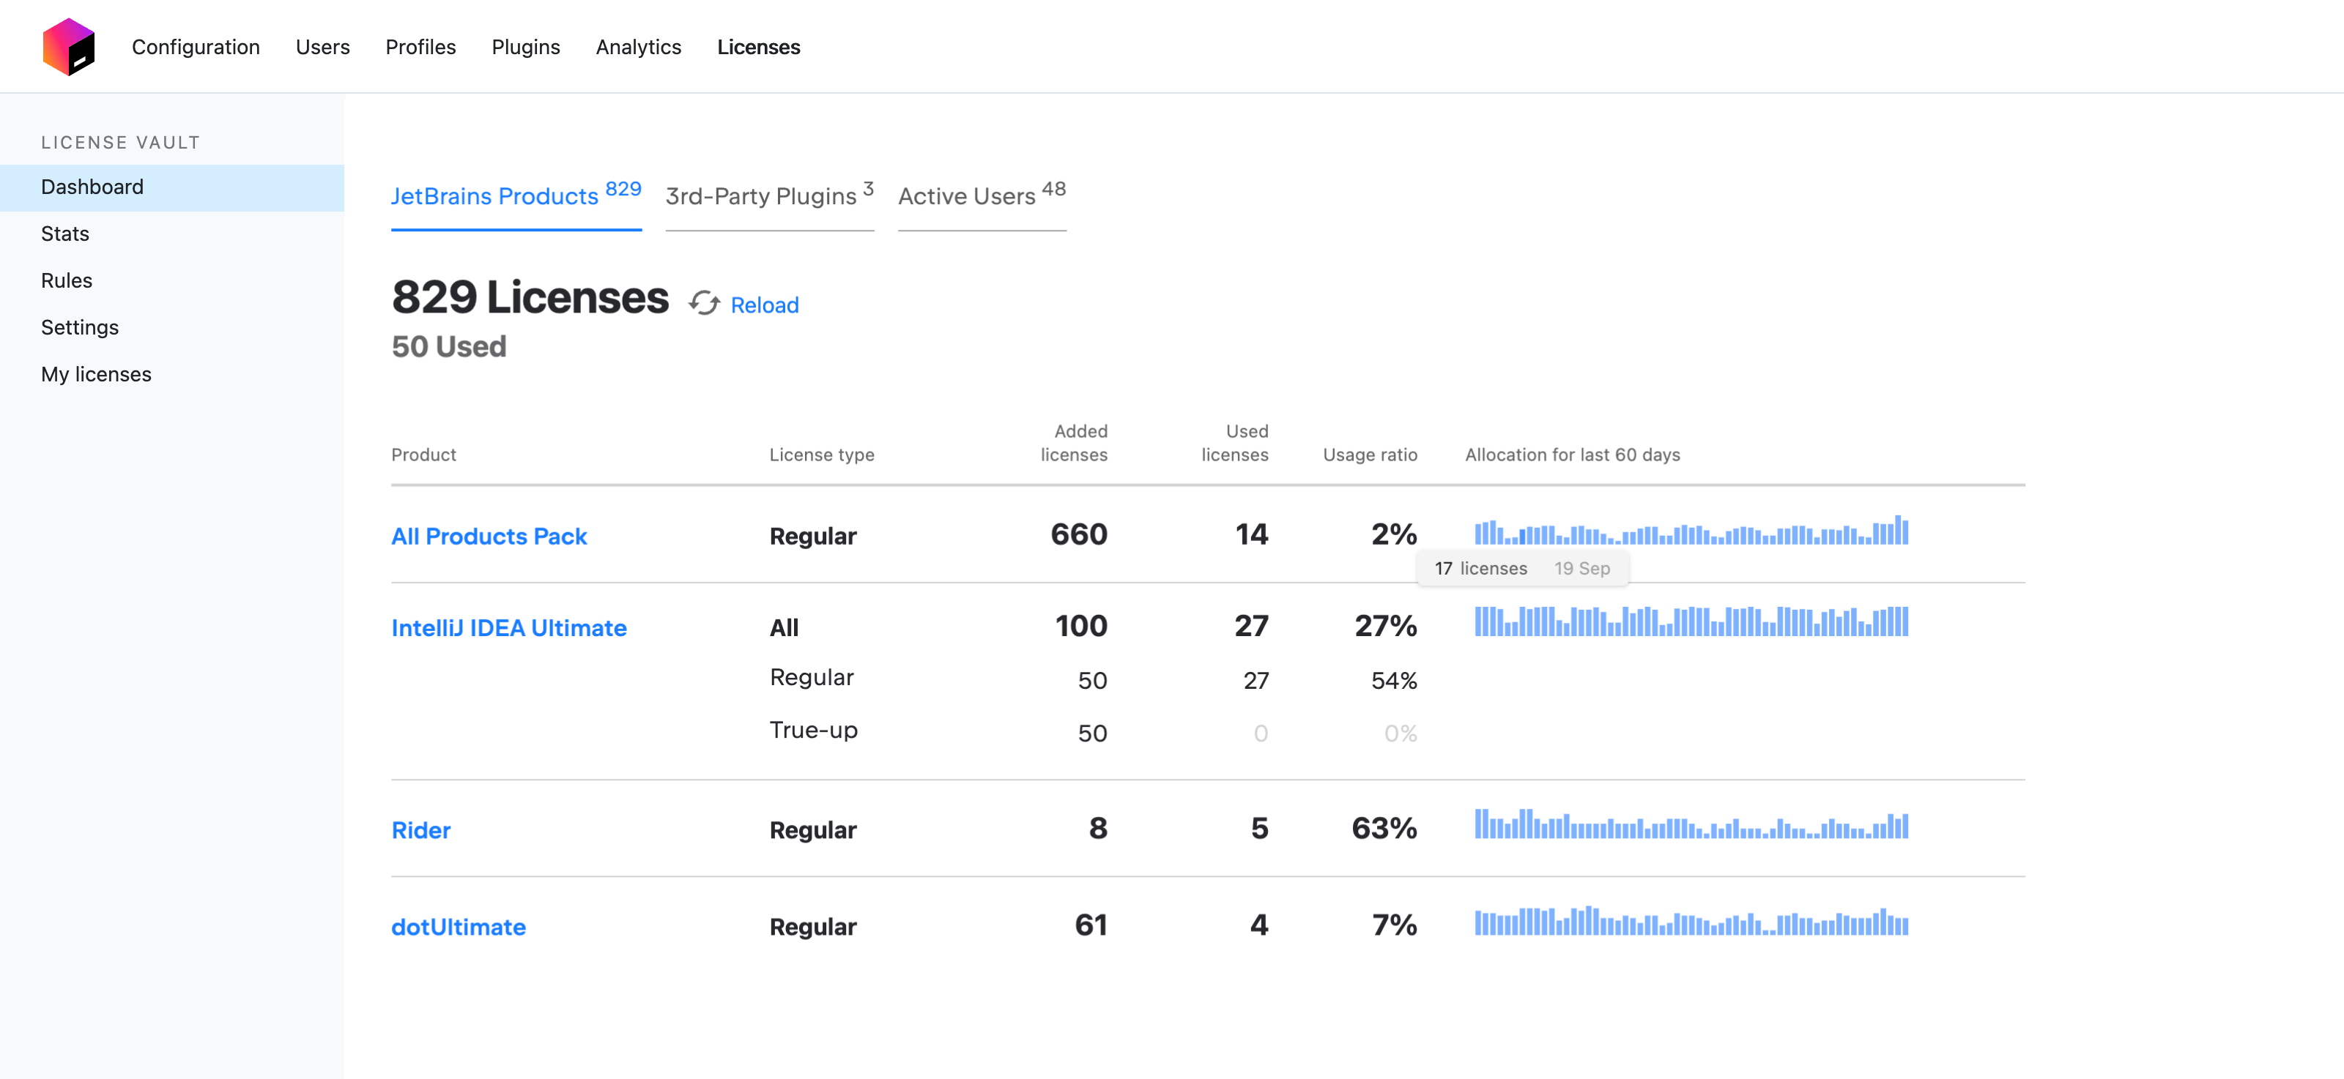
Task: Open the Configuration menu item
Action: pyautogui.click(x=196, y=46)
